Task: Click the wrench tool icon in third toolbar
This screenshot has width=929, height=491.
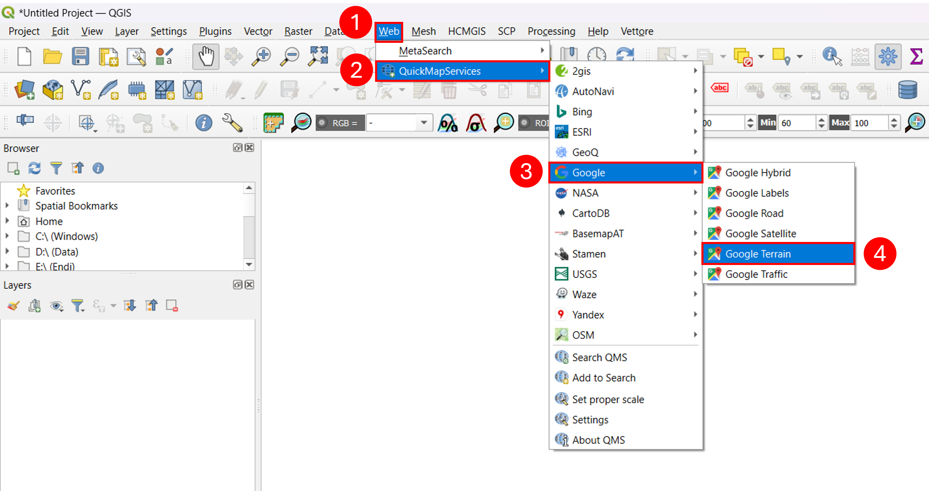Action: [x=233, y=123]
